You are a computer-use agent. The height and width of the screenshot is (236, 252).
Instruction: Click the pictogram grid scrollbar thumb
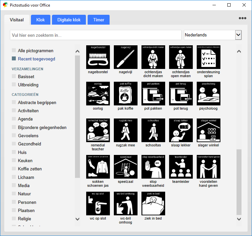click(239, 182)
